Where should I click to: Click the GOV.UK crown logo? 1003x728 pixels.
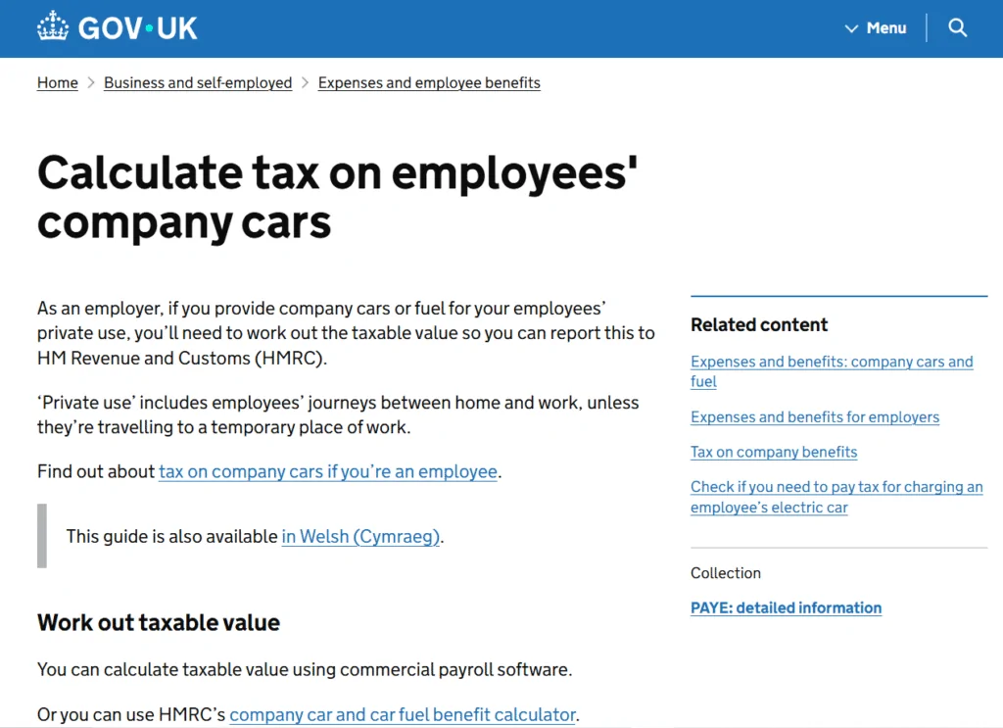(54, 25)
